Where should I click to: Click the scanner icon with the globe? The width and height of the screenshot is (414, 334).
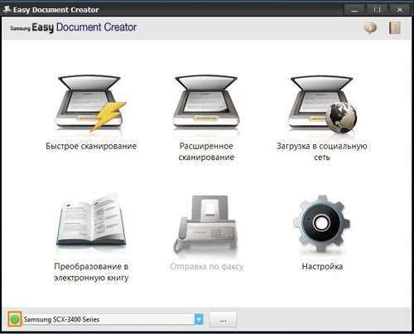tap(322, 104)
